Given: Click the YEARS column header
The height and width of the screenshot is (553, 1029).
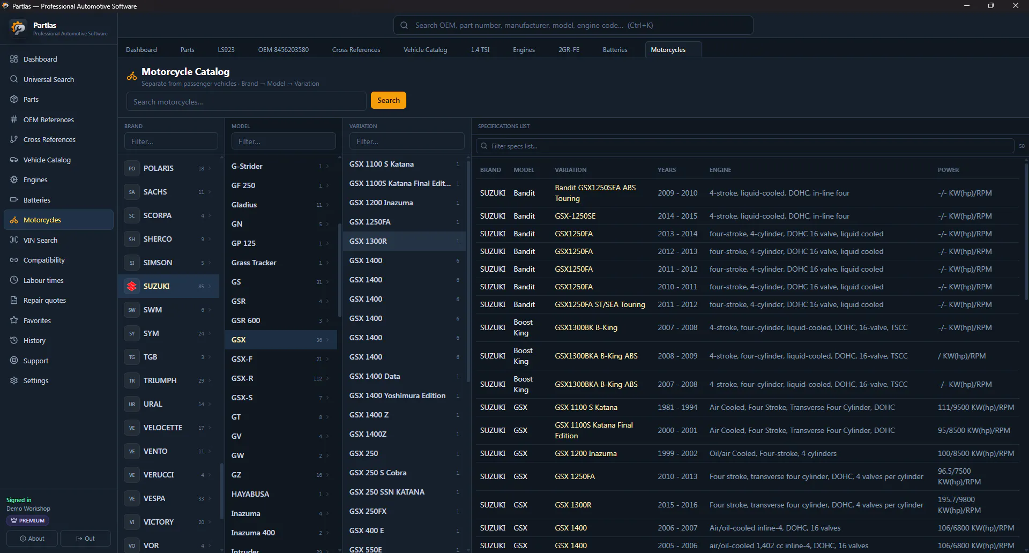Looking at the screenshot, I should (667, 170).
